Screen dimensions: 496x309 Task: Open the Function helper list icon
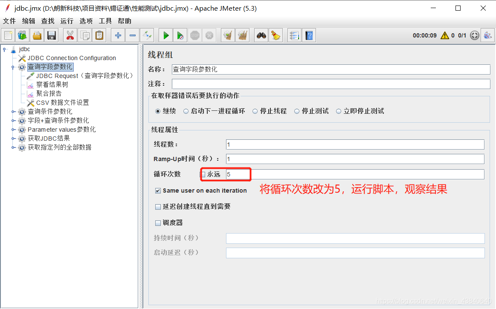click(x=295, y=35)
